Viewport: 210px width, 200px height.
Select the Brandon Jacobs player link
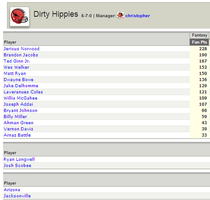click(x=21, y=55)
